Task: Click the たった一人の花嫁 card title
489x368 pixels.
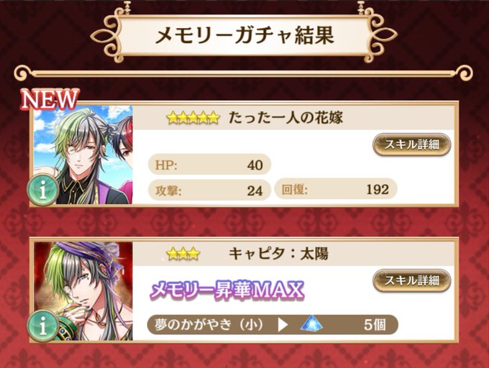Action: coord(285,118)
